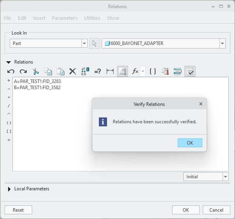Click the Reset button
The height and width of the screenshot is (219, 235).
18,210
